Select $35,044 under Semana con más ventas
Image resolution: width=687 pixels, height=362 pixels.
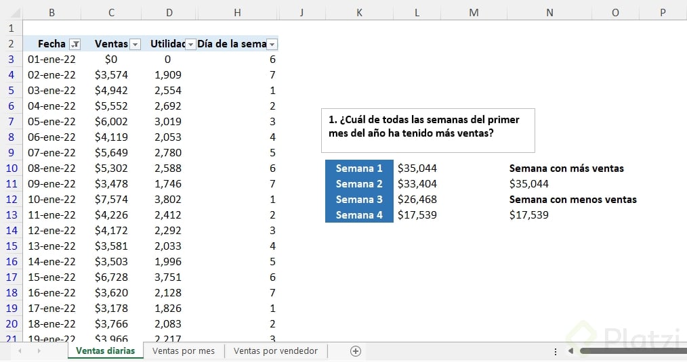click(x=549, y=184)
